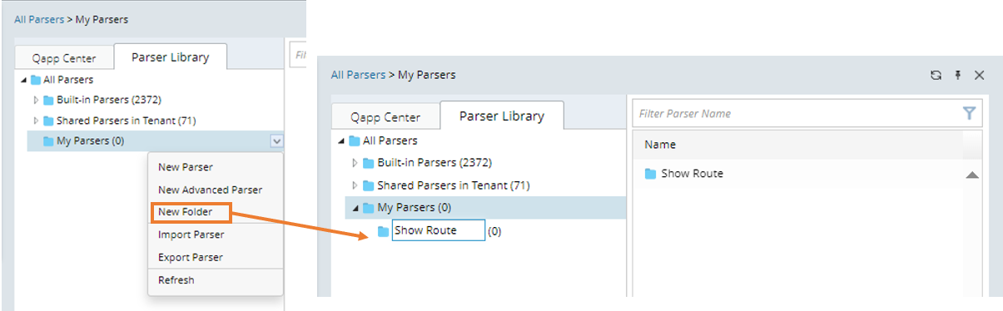Switch to Qapp Center tab in right panel
Image resolution: width=1003 pixels, height=311 pixels.
tap(385, 117)
